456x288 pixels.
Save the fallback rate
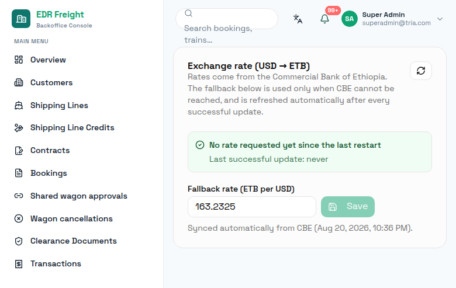[x=347, y=207]
